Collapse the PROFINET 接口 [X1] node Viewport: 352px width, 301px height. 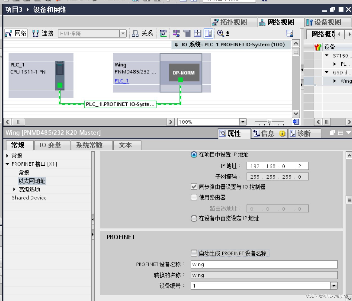[x=7, y=164]
